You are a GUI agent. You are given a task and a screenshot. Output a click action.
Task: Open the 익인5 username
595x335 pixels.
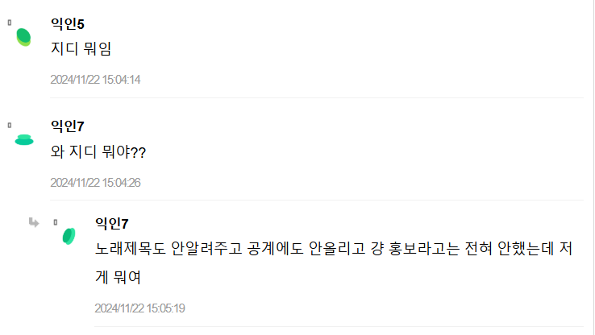click(x=68, y=24)
